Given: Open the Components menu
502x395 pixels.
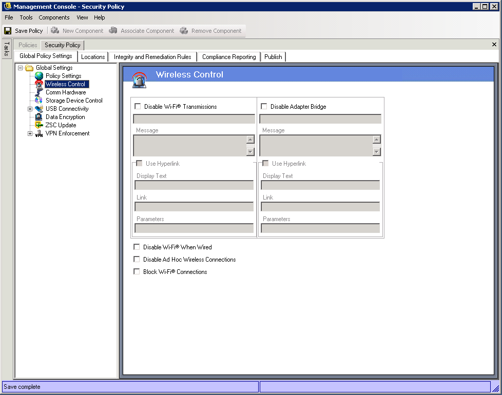Looking at the screenshot, I should point(54,17).
